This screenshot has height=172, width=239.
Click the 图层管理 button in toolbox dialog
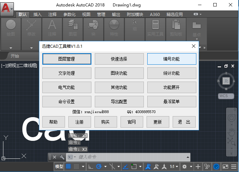(x=67, y=59)
